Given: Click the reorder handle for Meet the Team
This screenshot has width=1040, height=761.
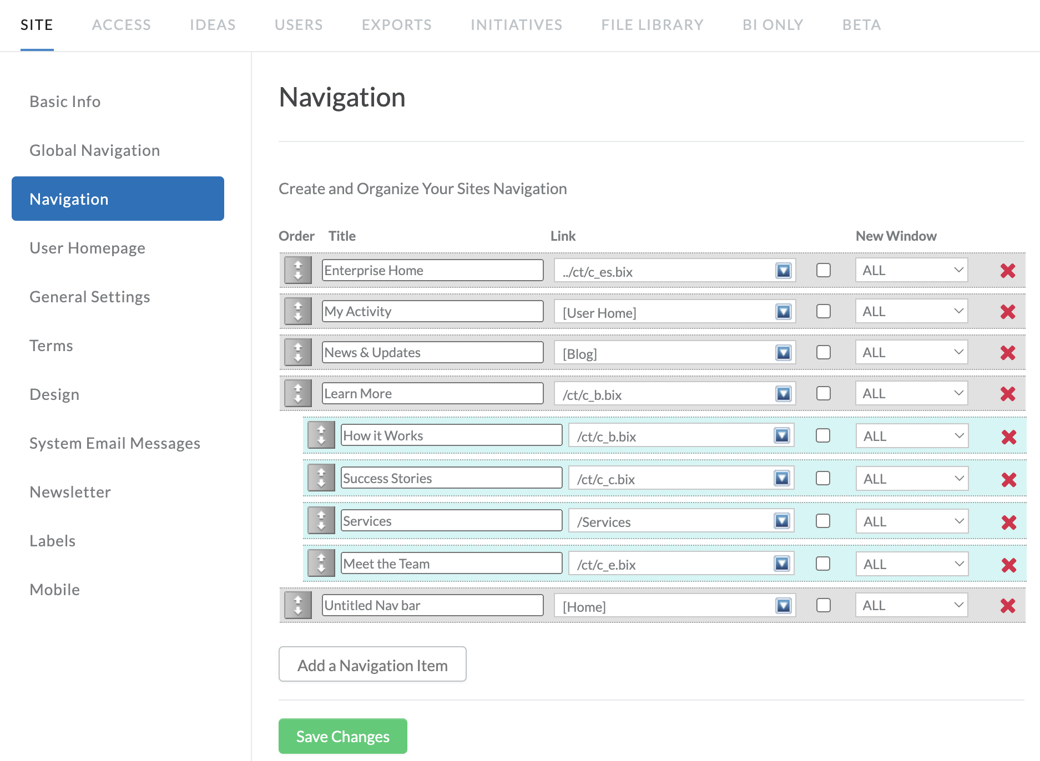Looking at the screenshot, I should coord(321,563).
